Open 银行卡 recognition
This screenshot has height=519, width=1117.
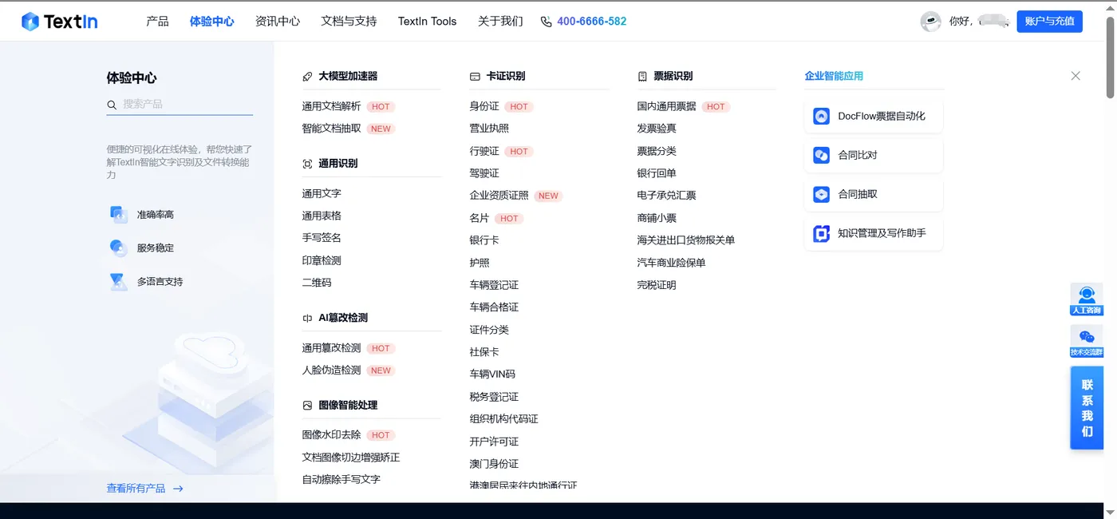[x=484, y=240]
